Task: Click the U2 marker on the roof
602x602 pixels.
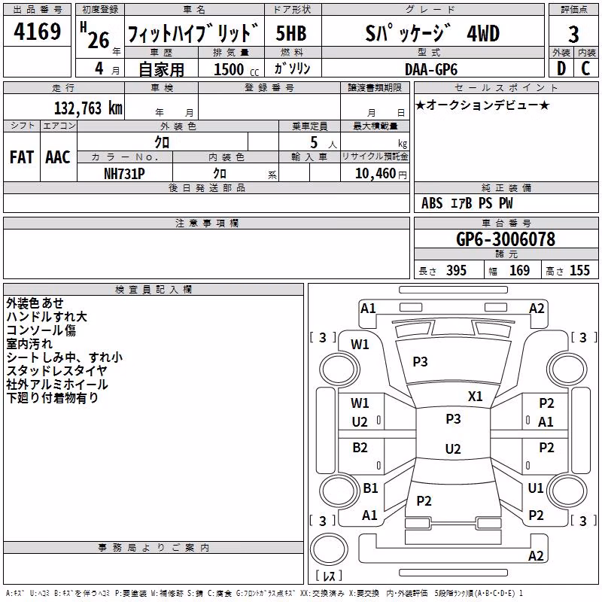Action: coord(453,448)
